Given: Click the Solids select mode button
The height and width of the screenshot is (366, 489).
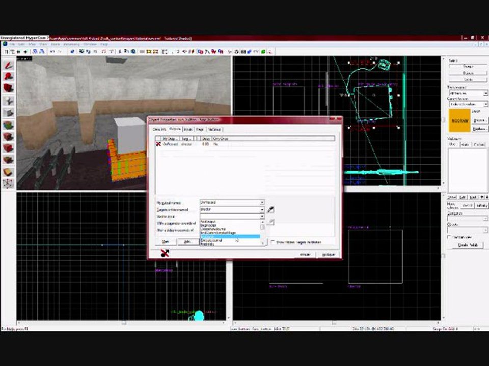Looking at the screenshot, I should click(x=468, y=80).
